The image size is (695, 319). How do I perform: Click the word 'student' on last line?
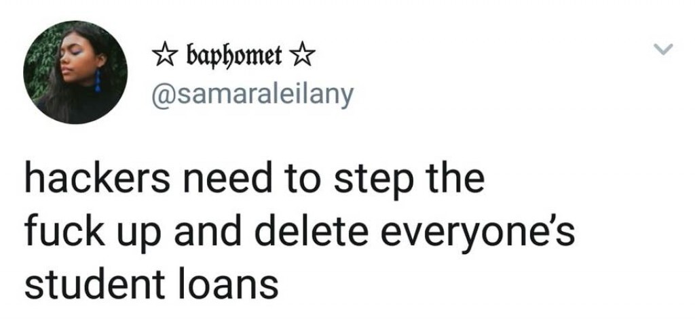95,284
